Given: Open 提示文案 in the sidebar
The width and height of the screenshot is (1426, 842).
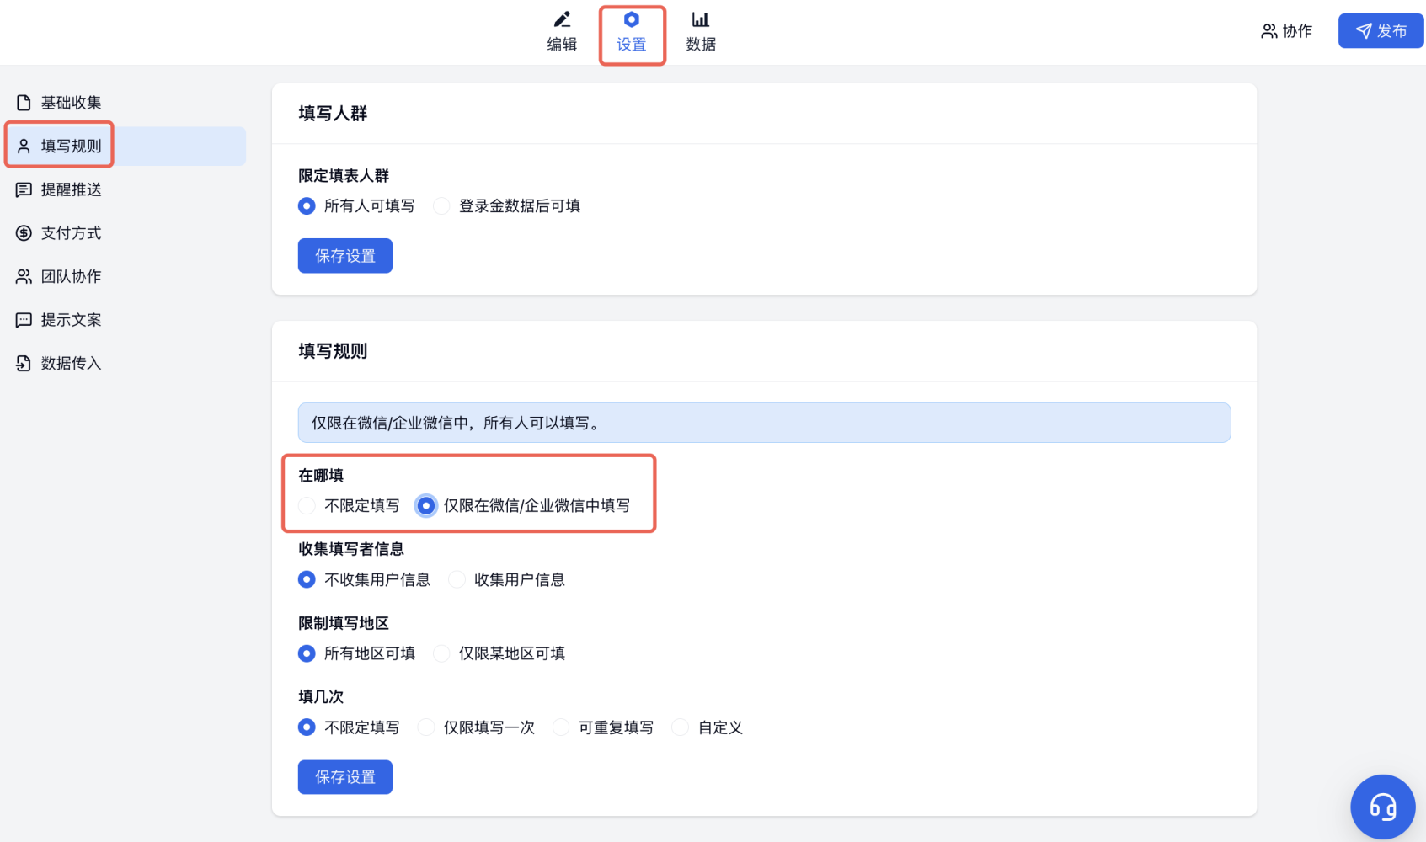Looking at the screenshot, I should 126,320.
